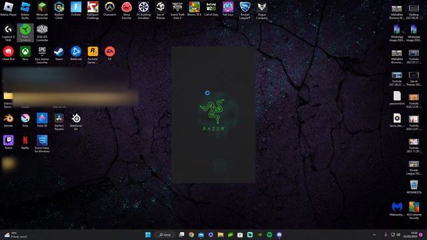Select Rocket League screenshot thumbnail file

pyautogui.click(x=414, y=167)
